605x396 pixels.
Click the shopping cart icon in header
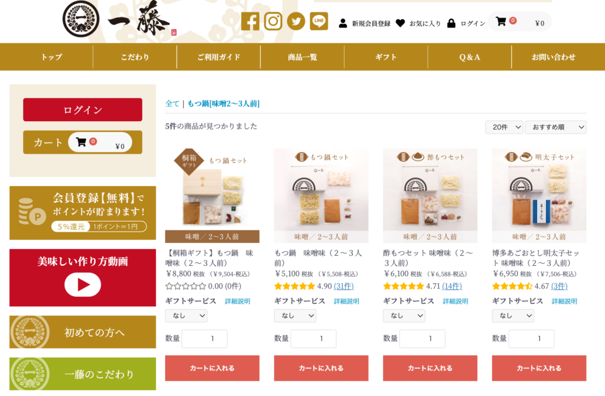501,22
